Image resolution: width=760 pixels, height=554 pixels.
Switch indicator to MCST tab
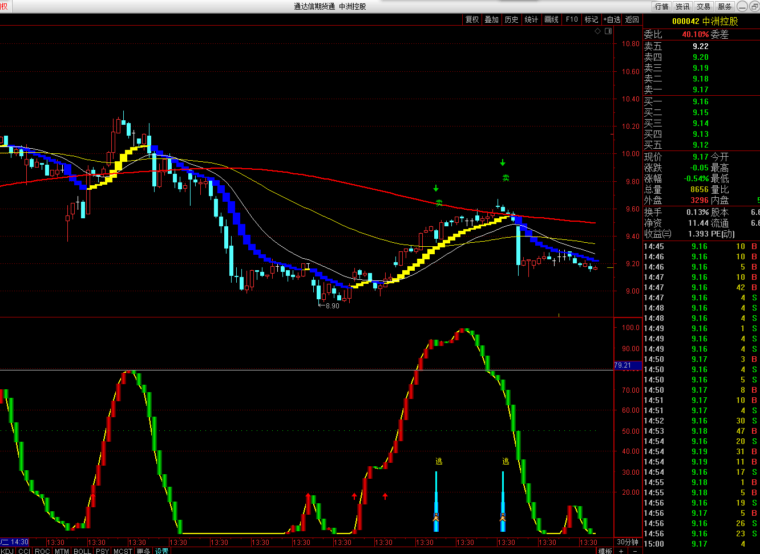pyautogui.click(x=123, y=551)
